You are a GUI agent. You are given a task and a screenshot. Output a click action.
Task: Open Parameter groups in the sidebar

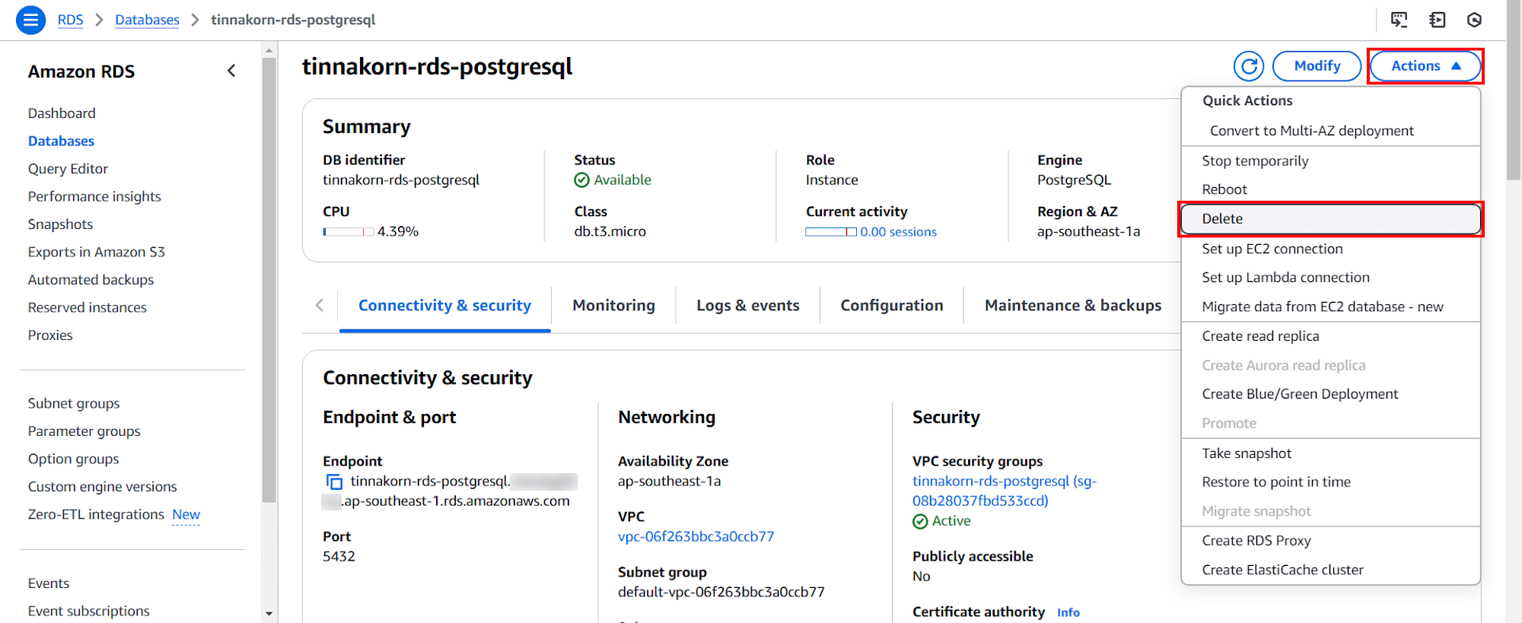84,431
